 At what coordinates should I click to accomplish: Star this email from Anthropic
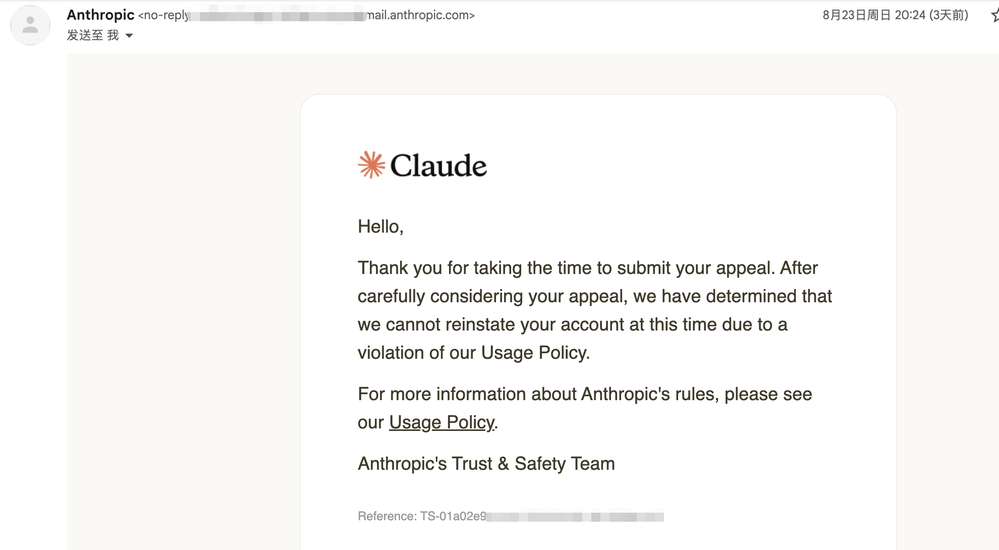pos(994,15)
